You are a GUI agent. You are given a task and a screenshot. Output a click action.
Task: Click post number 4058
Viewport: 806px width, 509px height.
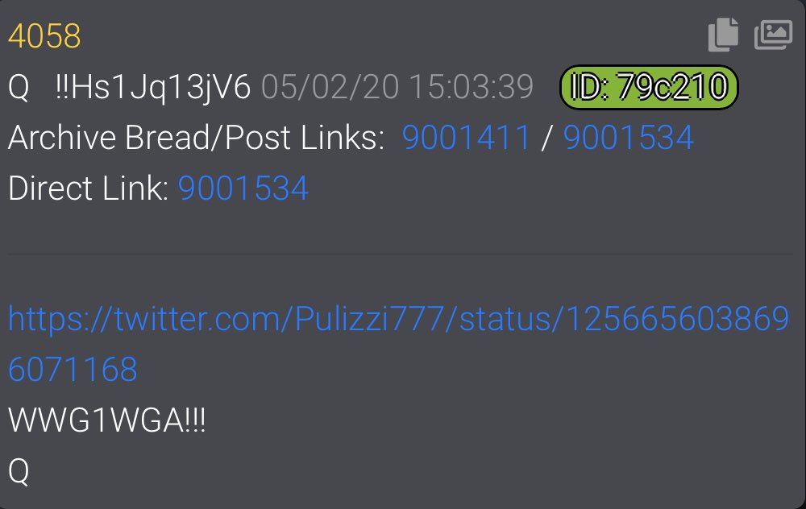tap(44, 36)
